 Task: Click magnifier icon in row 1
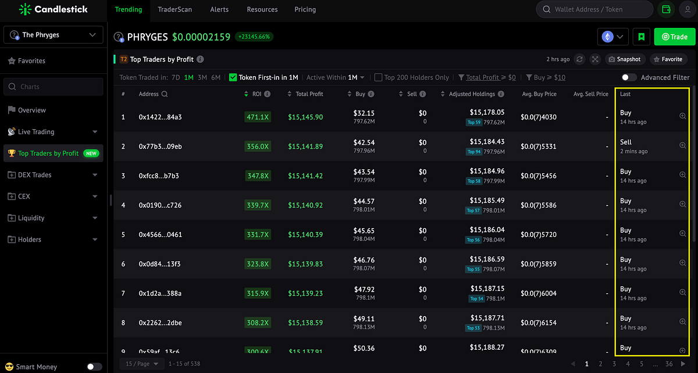pyautogui.click(x=683, y=116)
